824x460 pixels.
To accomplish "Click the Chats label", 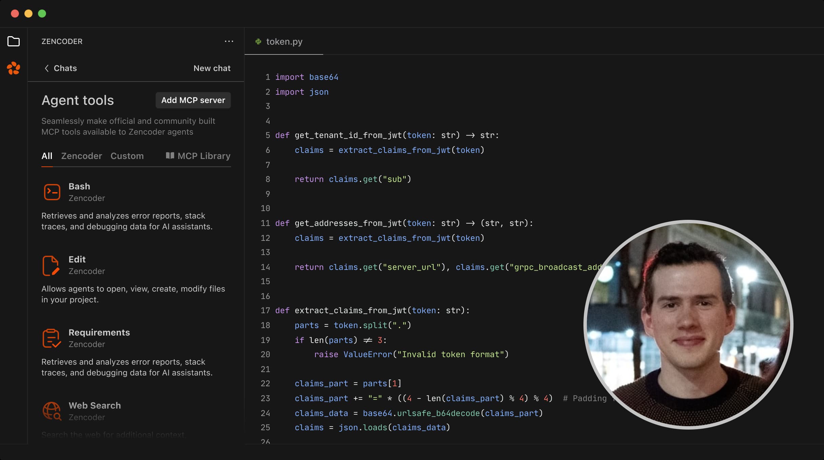I will point(65,68).
